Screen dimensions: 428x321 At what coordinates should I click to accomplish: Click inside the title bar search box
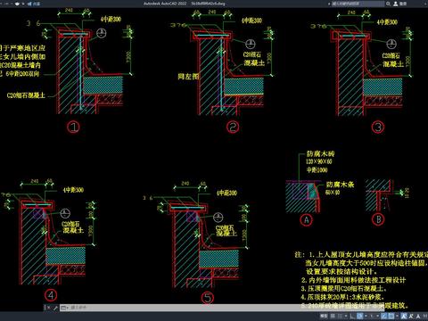coord(358,4)
